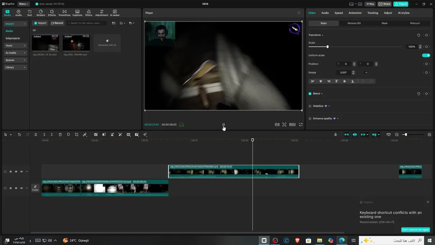Viewport: 435px width, 245px height.
Task: Click the Add marker shield icon
Action: tap(68, 135)
